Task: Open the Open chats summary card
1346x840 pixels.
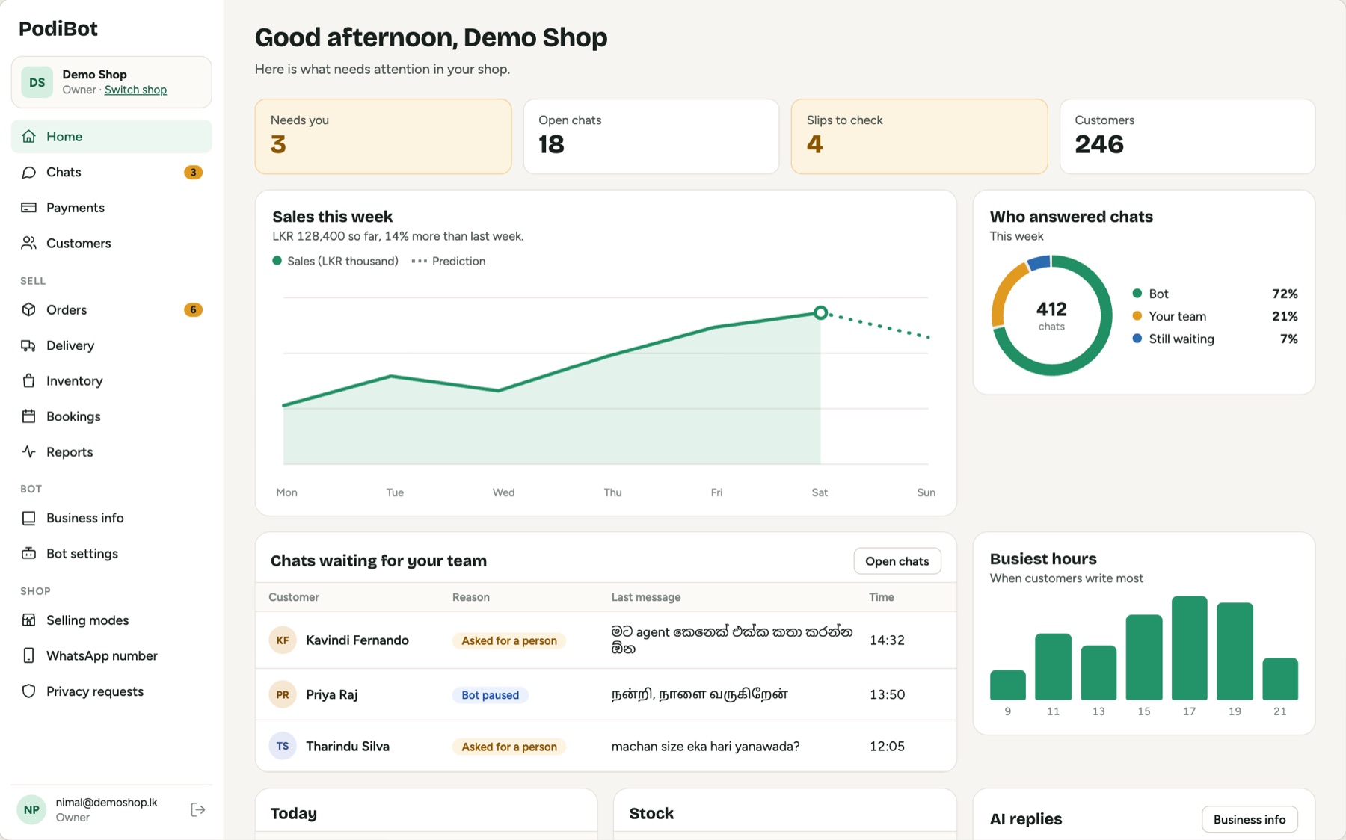Action: point(651,137)
